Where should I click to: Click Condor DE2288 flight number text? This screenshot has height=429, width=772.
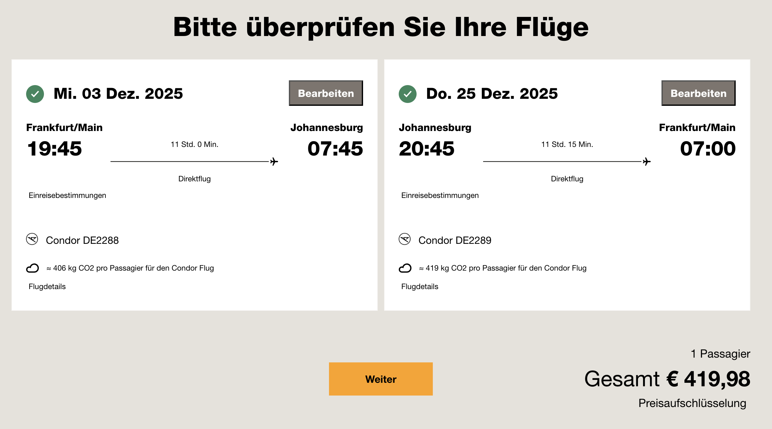(x=82, y=240)
